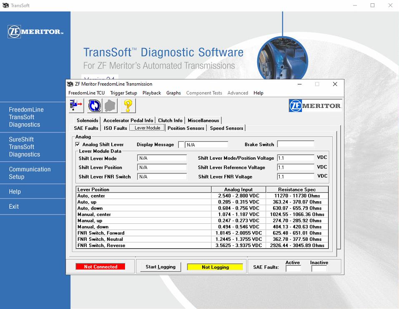Click the TransSoft icon in the title bar

6,5
